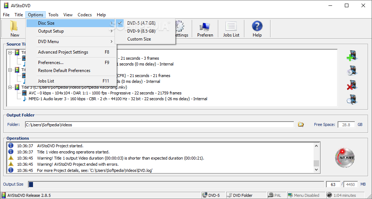Open the Jobs List toolbar button
Screen dimensions: 372x199
tap(231, 29)
